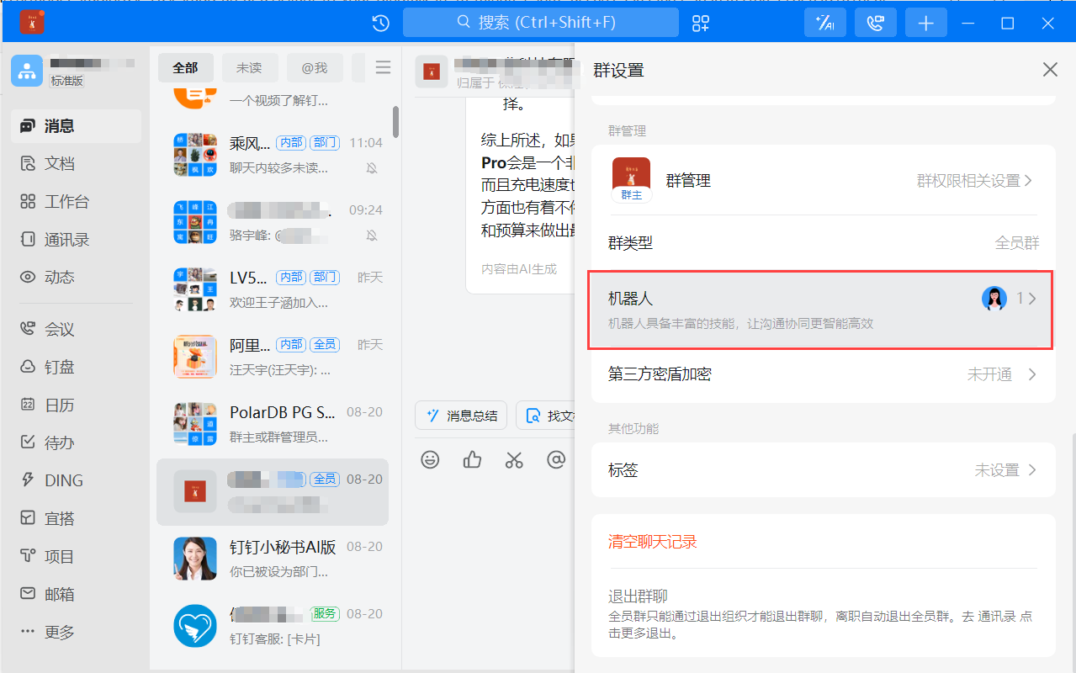Close the 群设置 panel
1076x673 pixels.
point(1050,70)
